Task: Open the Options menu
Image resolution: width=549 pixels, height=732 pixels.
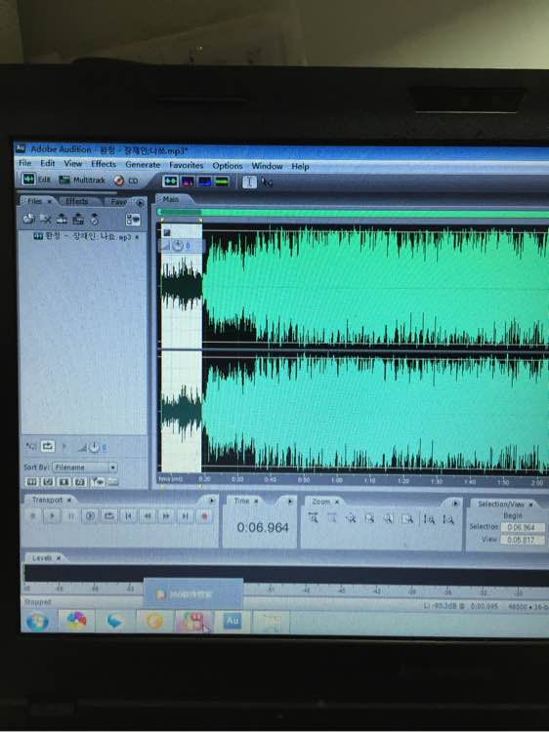Action: point(227,165)
